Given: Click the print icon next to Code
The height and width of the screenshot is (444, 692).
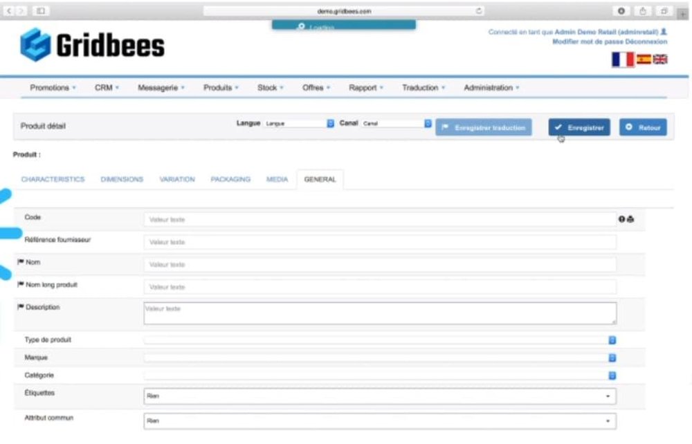Looking at the screenshot, I should click(x=630, y=219).
